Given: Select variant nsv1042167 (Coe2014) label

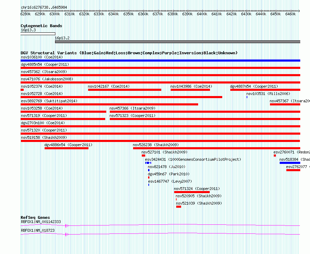Looking at the screenshot, I should tap(109, 86).
